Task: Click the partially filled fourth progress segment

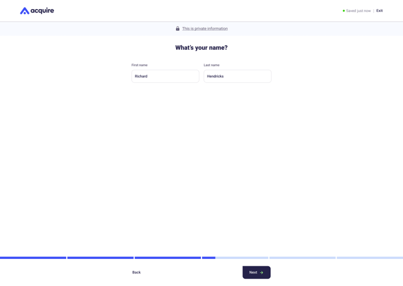Action: (235, 258)
